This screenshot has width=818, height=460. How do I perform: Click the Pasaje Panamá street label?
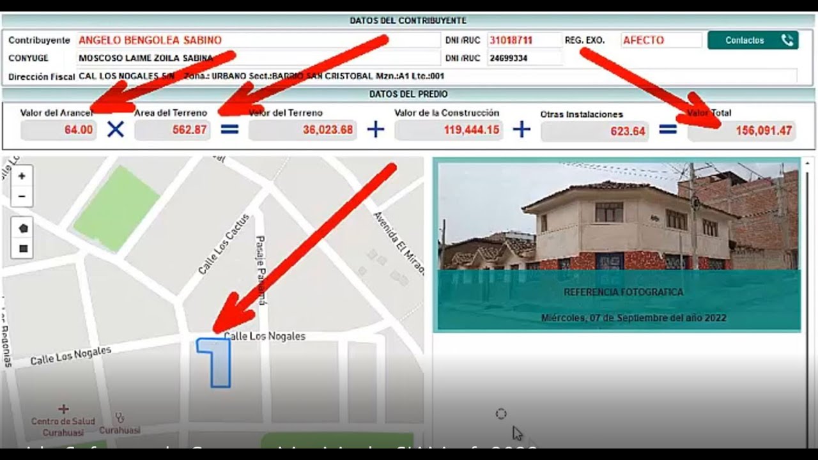pyautogui.click(x=261, y=270)
